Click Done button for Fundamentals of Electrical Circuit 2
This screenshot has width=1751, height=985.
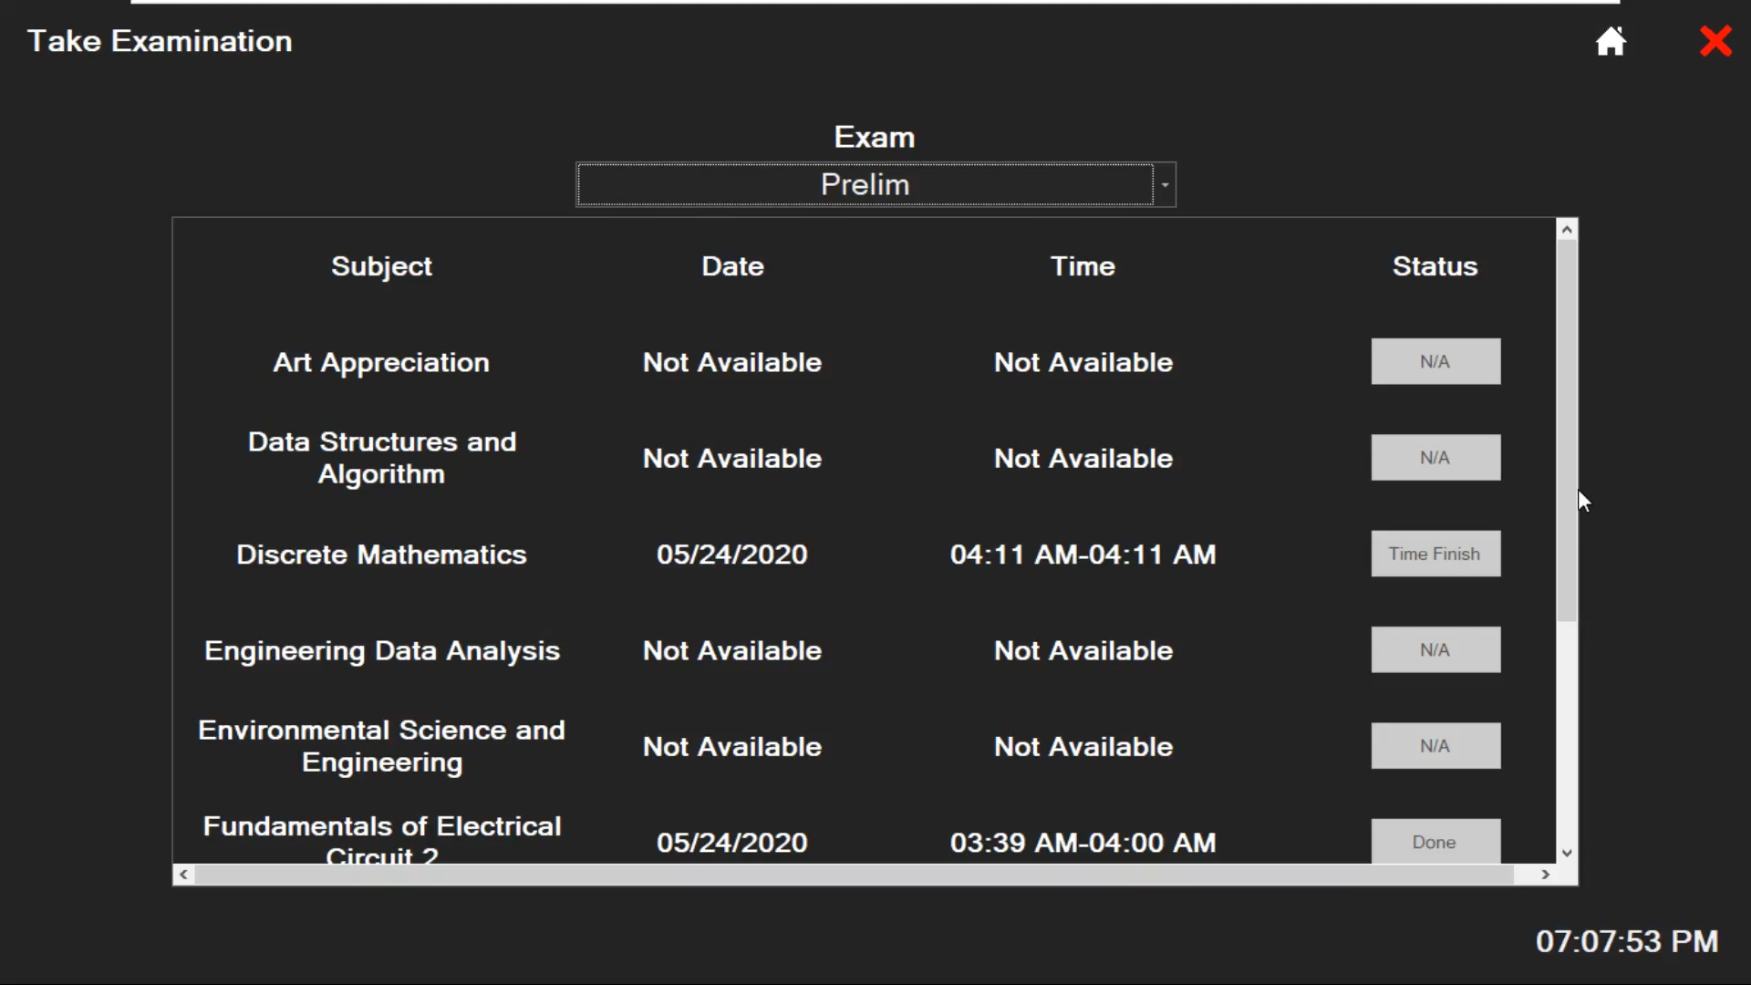[1435, 841]
